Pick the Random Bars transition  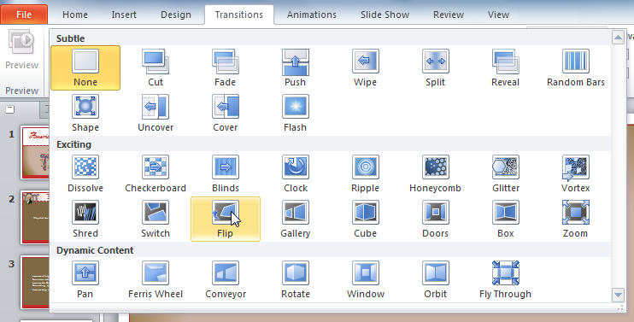(575, 67)
